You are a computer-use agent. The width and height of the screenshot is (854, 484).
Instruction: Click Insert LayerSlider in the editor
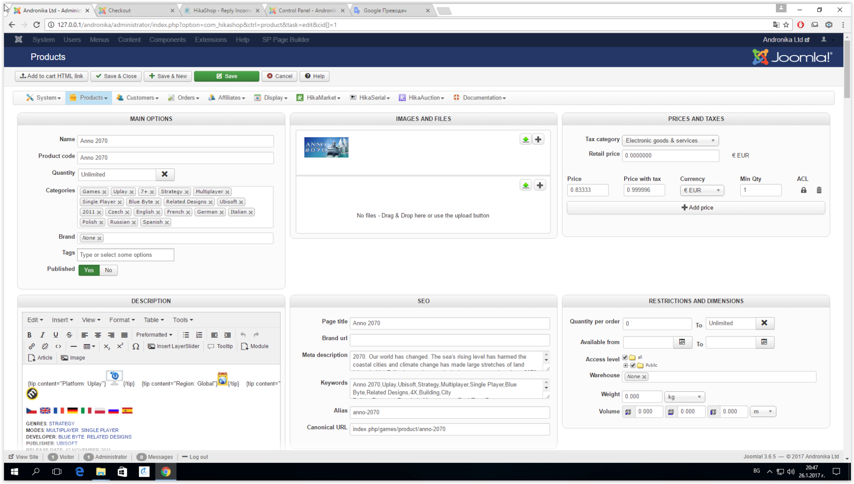[174, 346]
